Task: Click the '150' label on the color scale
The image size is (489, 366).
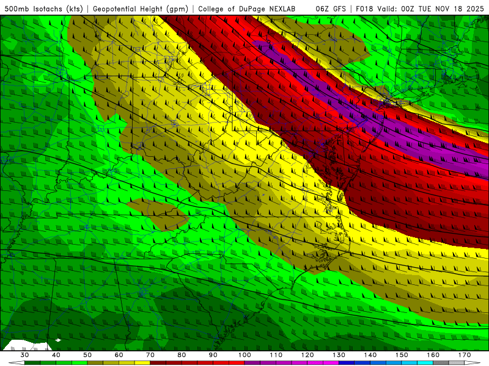Action: click(402, 355)
